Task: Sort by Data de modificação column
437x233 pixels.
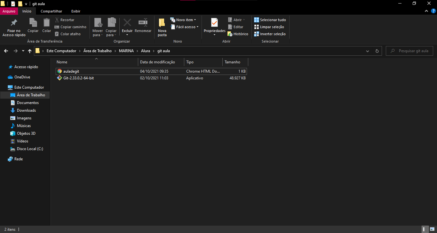Action: (x=161, y=62)
